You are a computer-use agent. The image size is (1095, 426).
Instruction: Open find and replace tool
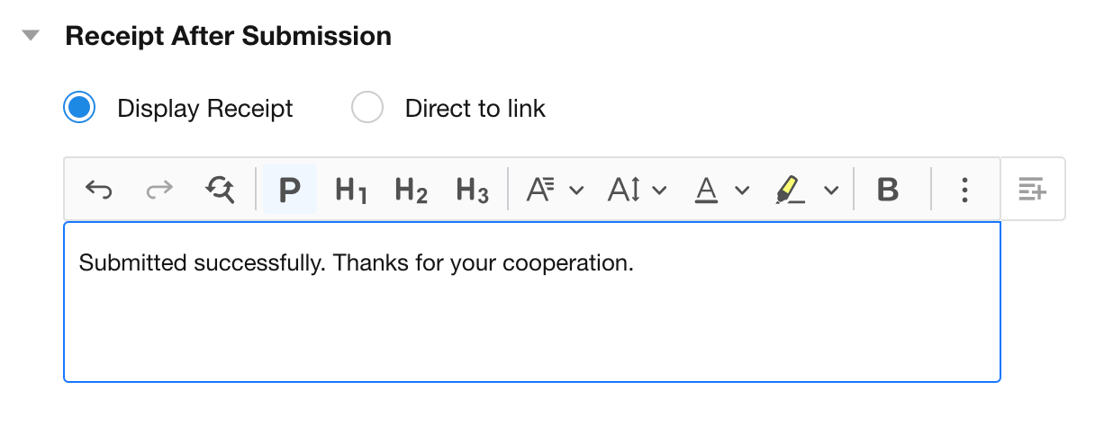click(x=221, y=190)
